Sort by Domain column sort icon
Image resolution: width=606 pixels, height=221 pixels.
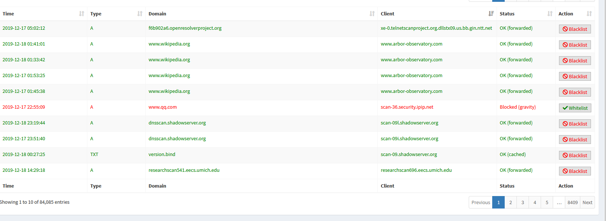pyautogui.click(x=372, y=14)
